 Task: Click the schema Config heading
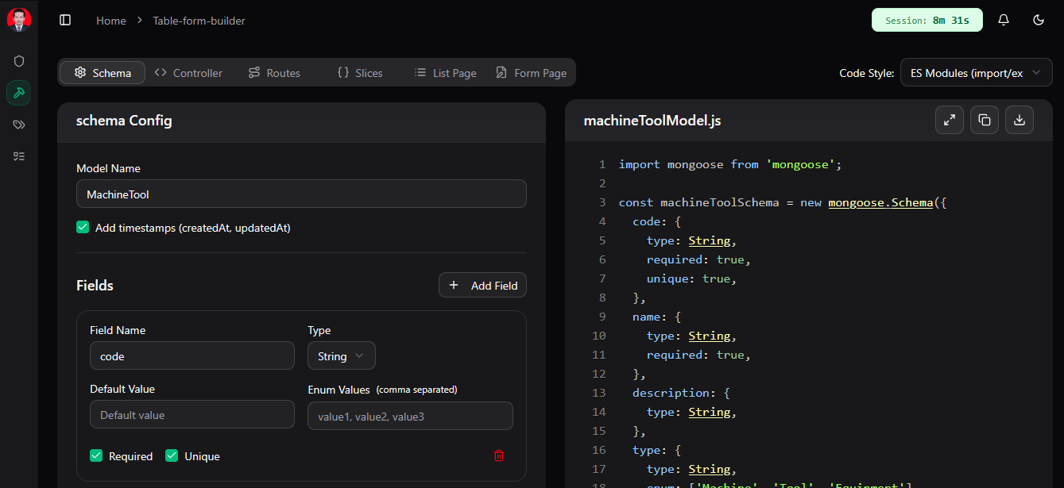(x=124, y=121)
